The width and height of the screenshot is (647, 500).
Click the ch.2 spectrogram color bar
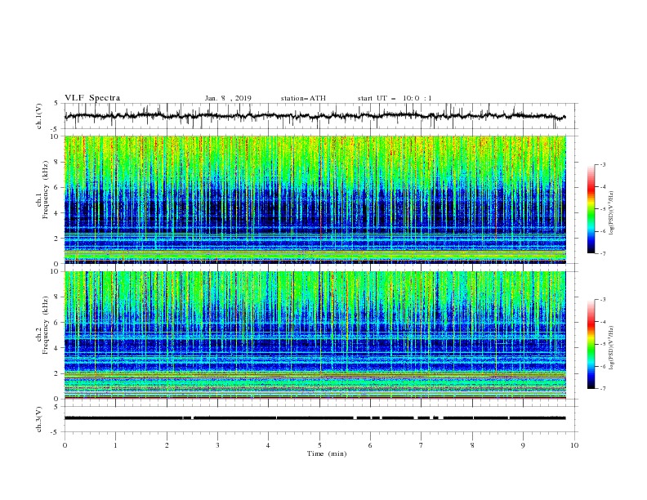591,344
